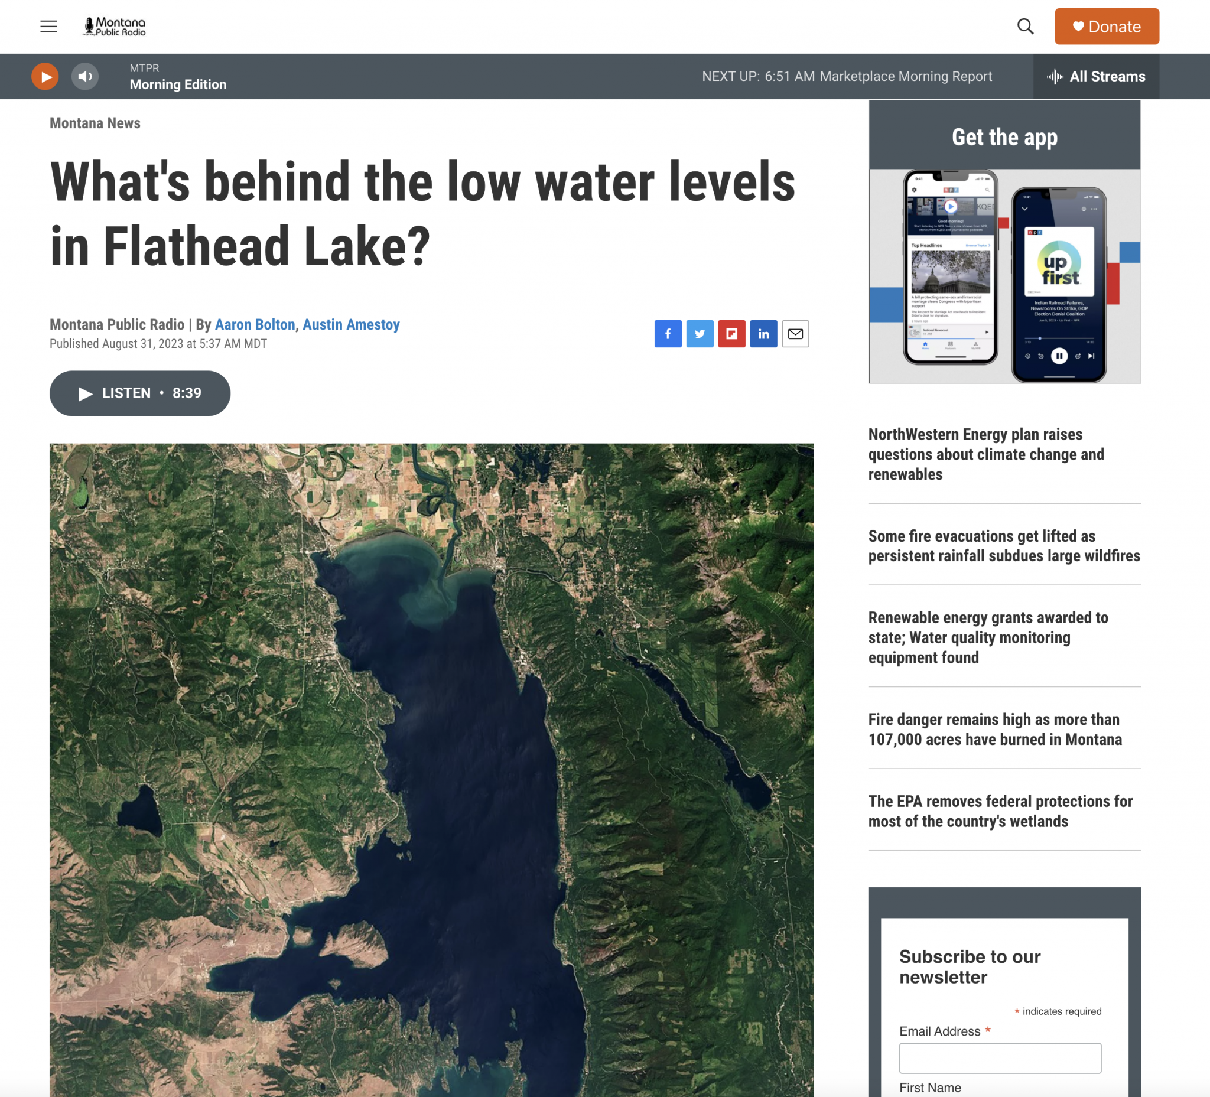This screenshot has width=1210, height=1097.
Task: Click the Donate button
Action: point(1107,27)
